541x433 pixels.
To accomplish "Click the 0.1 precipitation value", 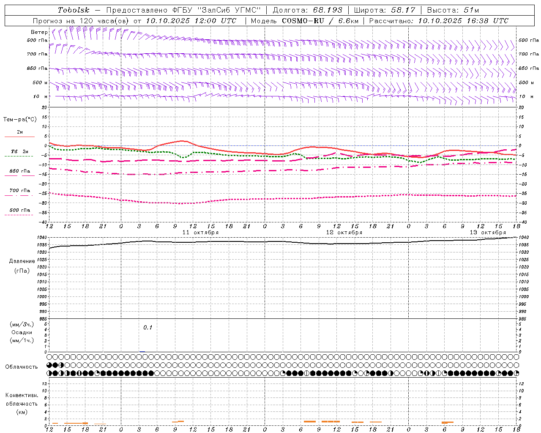I will click(148, 328).
